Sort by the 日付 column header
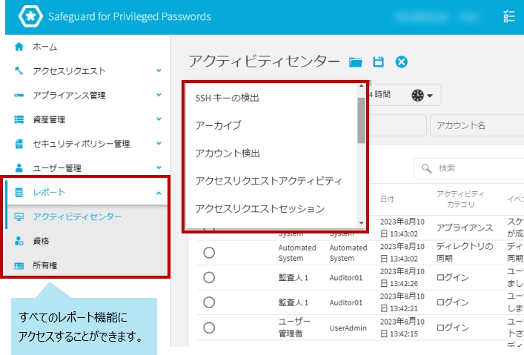524x355 pixels. (x=387, y=199)
